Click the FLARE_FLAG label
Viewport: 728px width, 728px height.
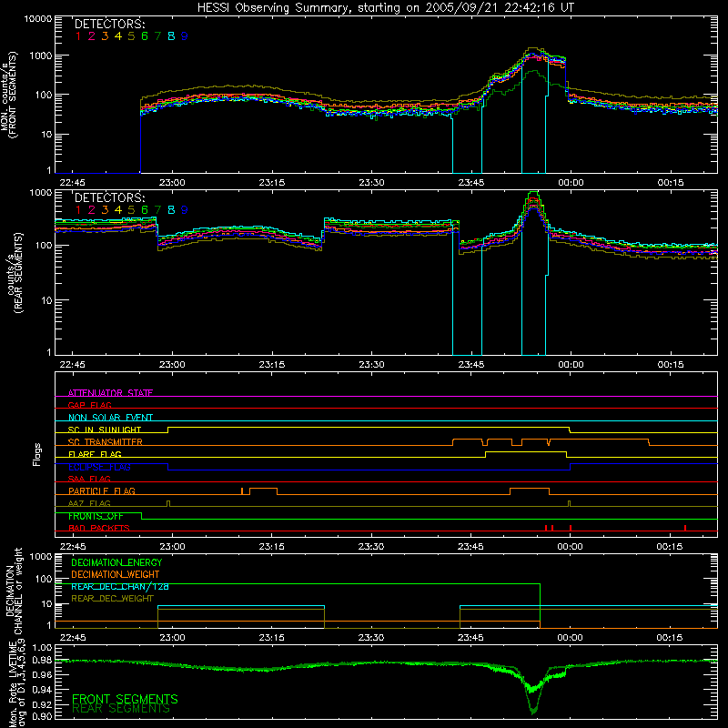pos(95,454)
